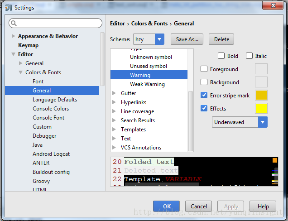Select Debugger color settings
Image resolution: width=288 pixels, height=221 pixels.
44,136
